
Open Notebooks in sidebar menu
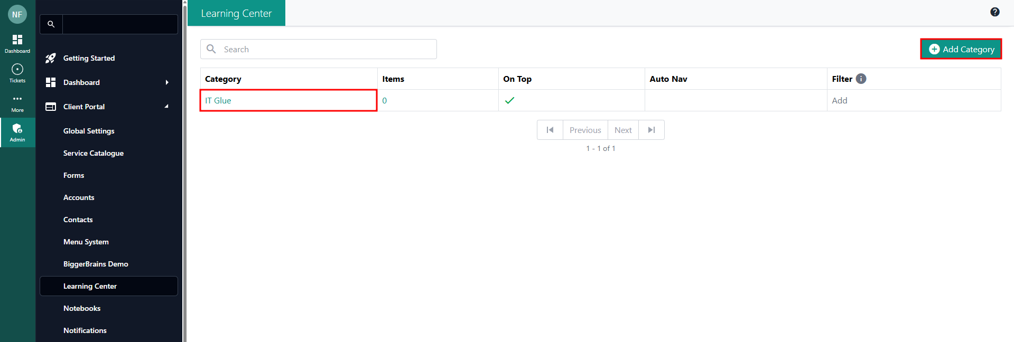[x=82, y=308]
